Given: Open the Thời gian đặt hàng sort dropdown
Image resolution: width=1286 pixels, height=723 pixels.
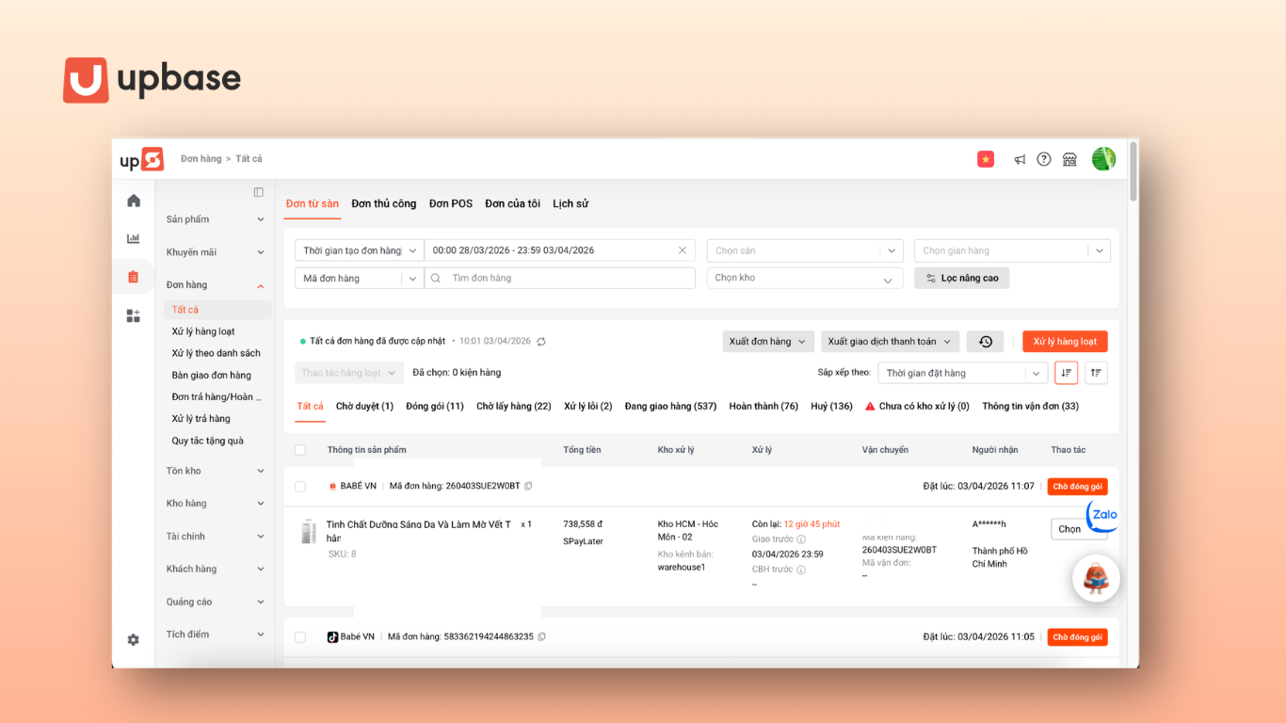Looking at the screenshot, I should click(963, 373).
